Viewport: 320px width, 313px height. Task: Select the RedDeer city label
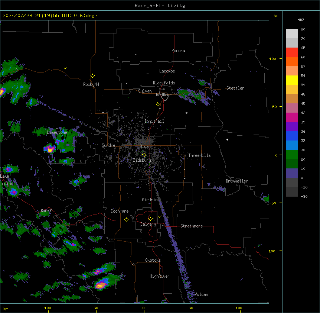pyautogui.click(x=163, y=95)
